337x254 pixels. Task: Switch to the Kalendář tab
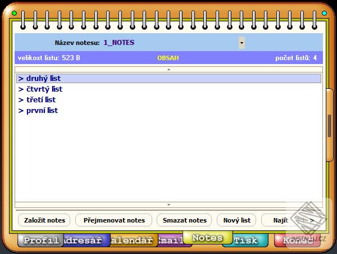(x=134, y=241)
